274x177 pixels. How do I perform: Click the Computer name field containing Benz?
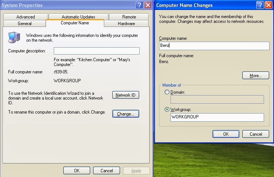point(214,46)
